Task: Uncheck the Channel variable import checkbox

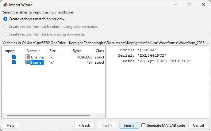Action: click(13, 57)
